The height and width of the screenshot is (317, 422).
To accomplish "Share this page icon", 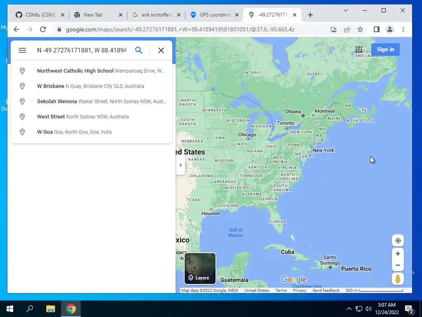I will (x=347, y=29).
